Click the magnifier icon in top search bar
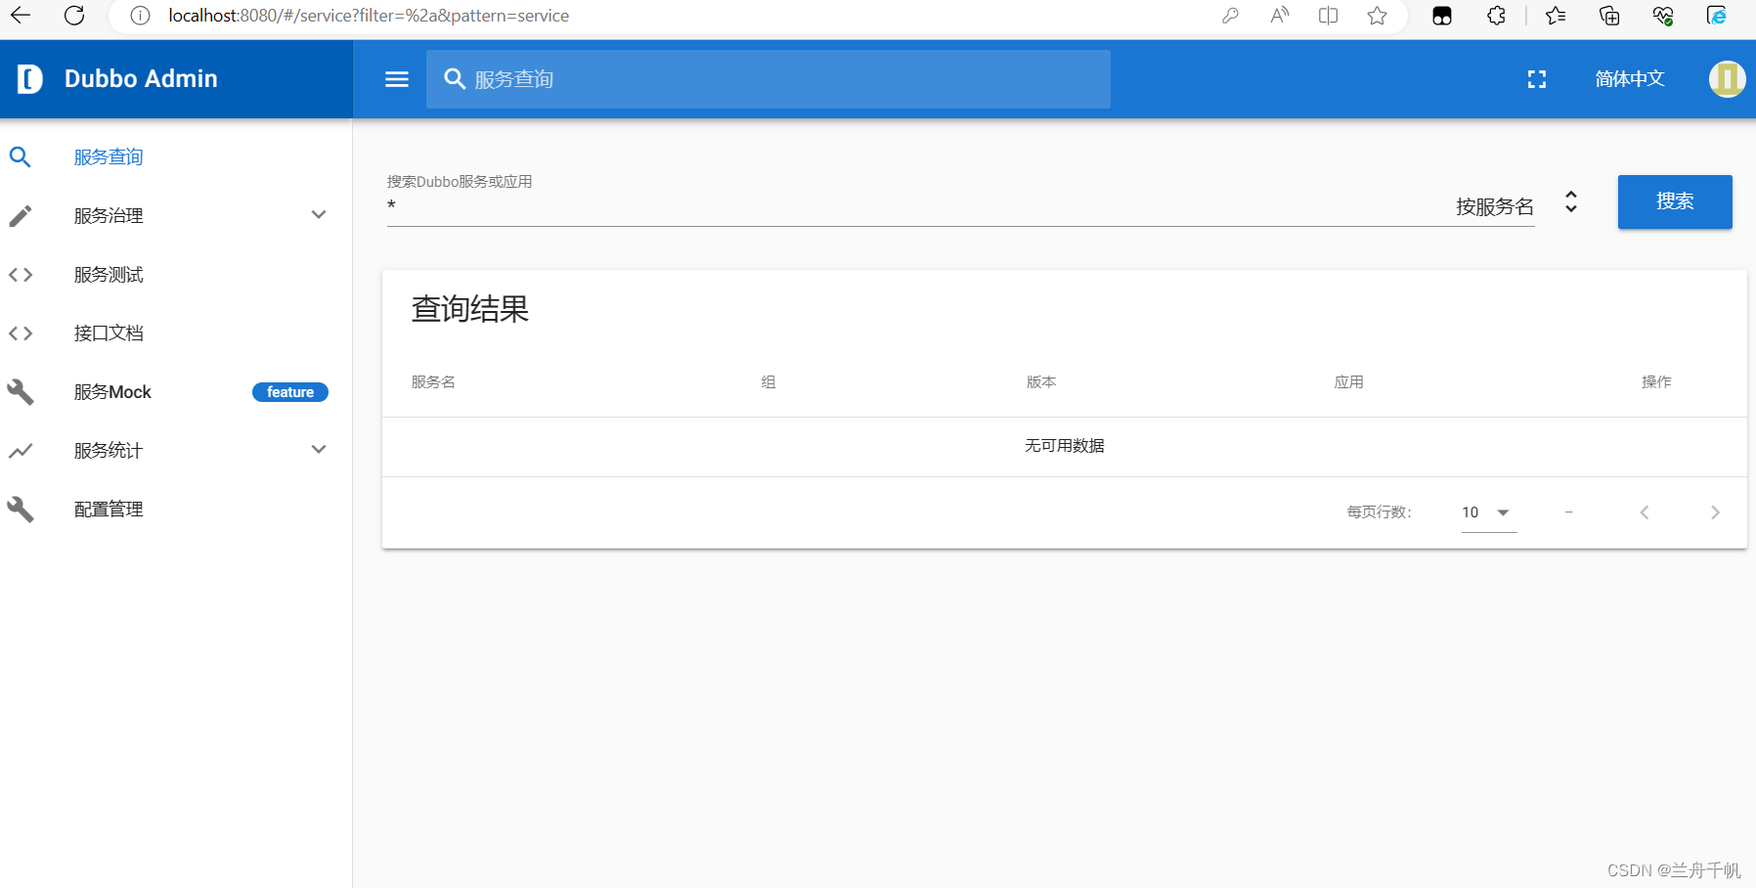Image resolution: width=1756 pixels, height=888 pixels. pyautogui.click(x=455, y=78)
